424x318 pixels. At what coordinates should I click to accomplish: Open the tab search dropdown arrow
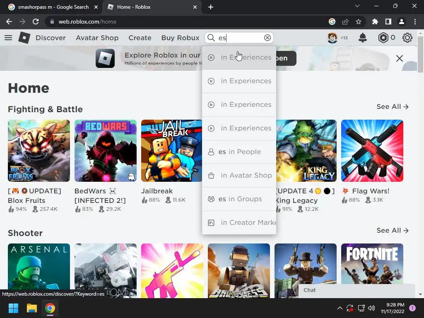[x=357, y=6]
